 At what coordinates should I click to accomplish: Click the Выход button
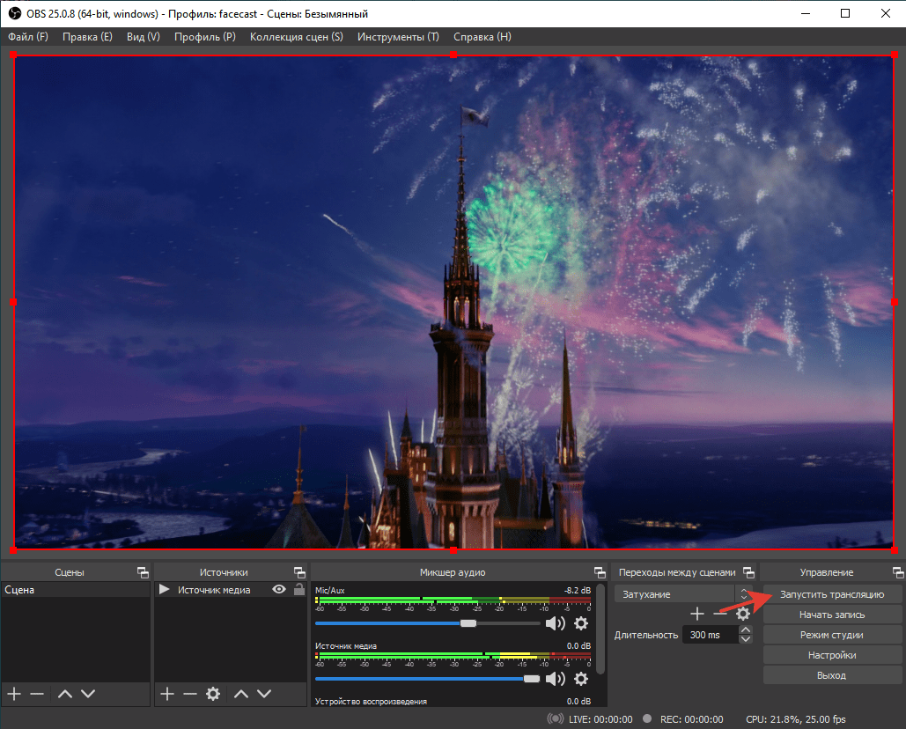[x=832, y=675]
